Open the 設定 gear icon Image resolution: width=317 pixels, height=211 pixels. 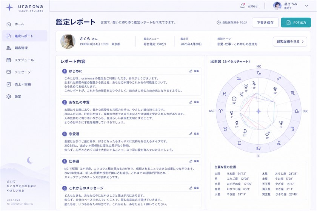coord(9,96)
